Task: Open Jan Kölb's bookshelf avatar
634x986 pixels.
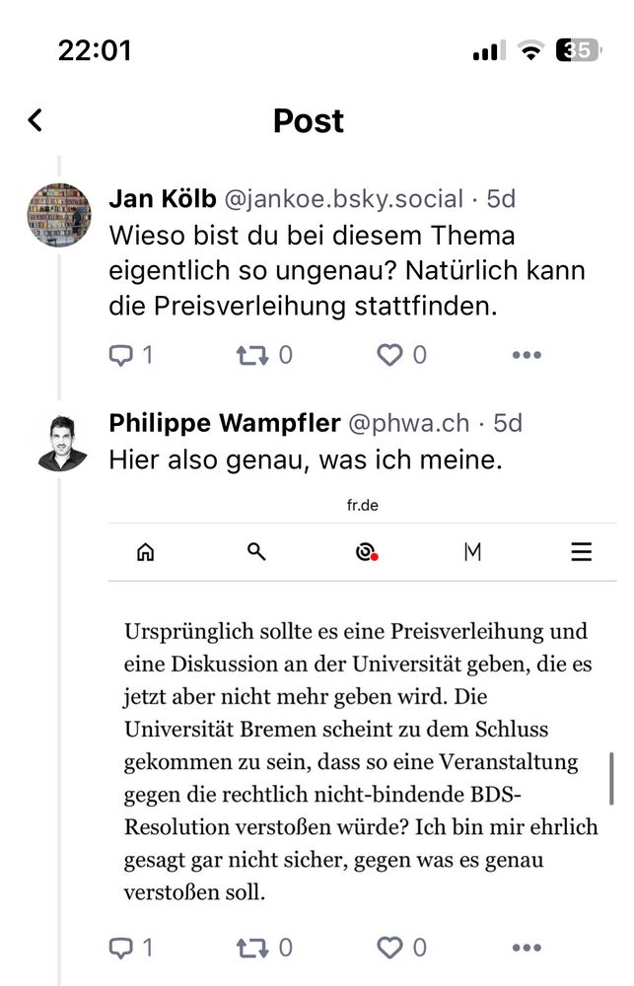Action: (x=58, y=215)
